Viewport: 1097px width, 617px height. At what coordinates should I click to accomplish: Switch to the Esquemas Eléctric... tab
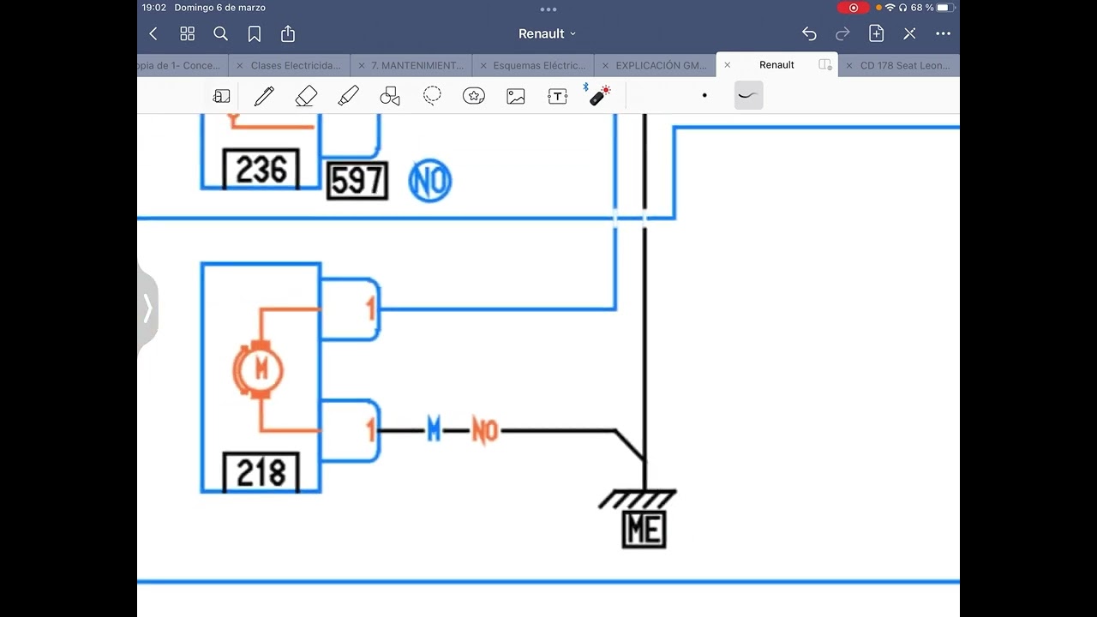point(540,65)
